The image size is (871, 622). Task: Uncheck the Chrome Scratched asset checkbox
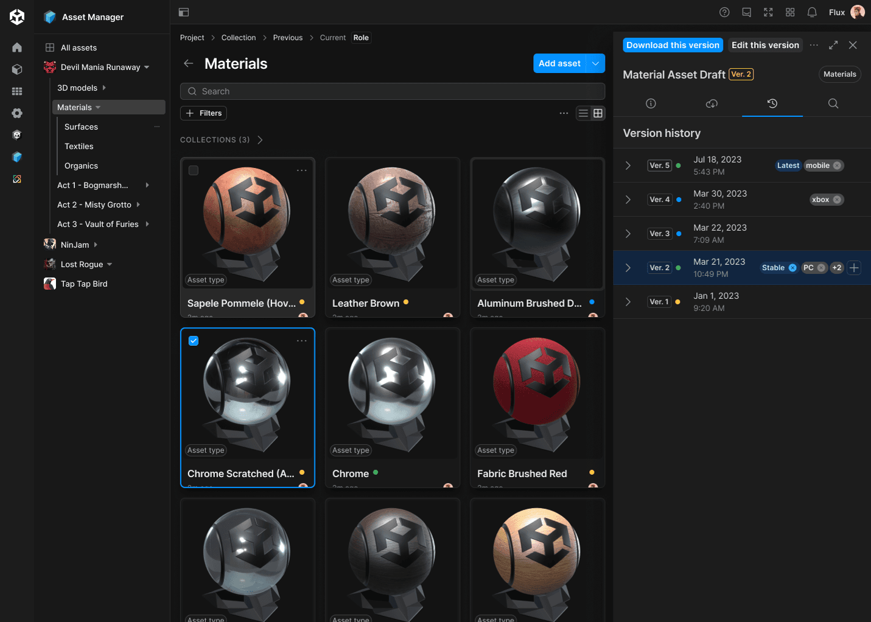(193, 341)
